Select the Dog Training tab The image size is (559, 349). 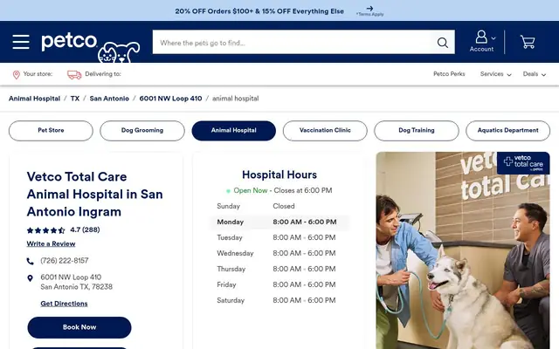click(417, 131)
